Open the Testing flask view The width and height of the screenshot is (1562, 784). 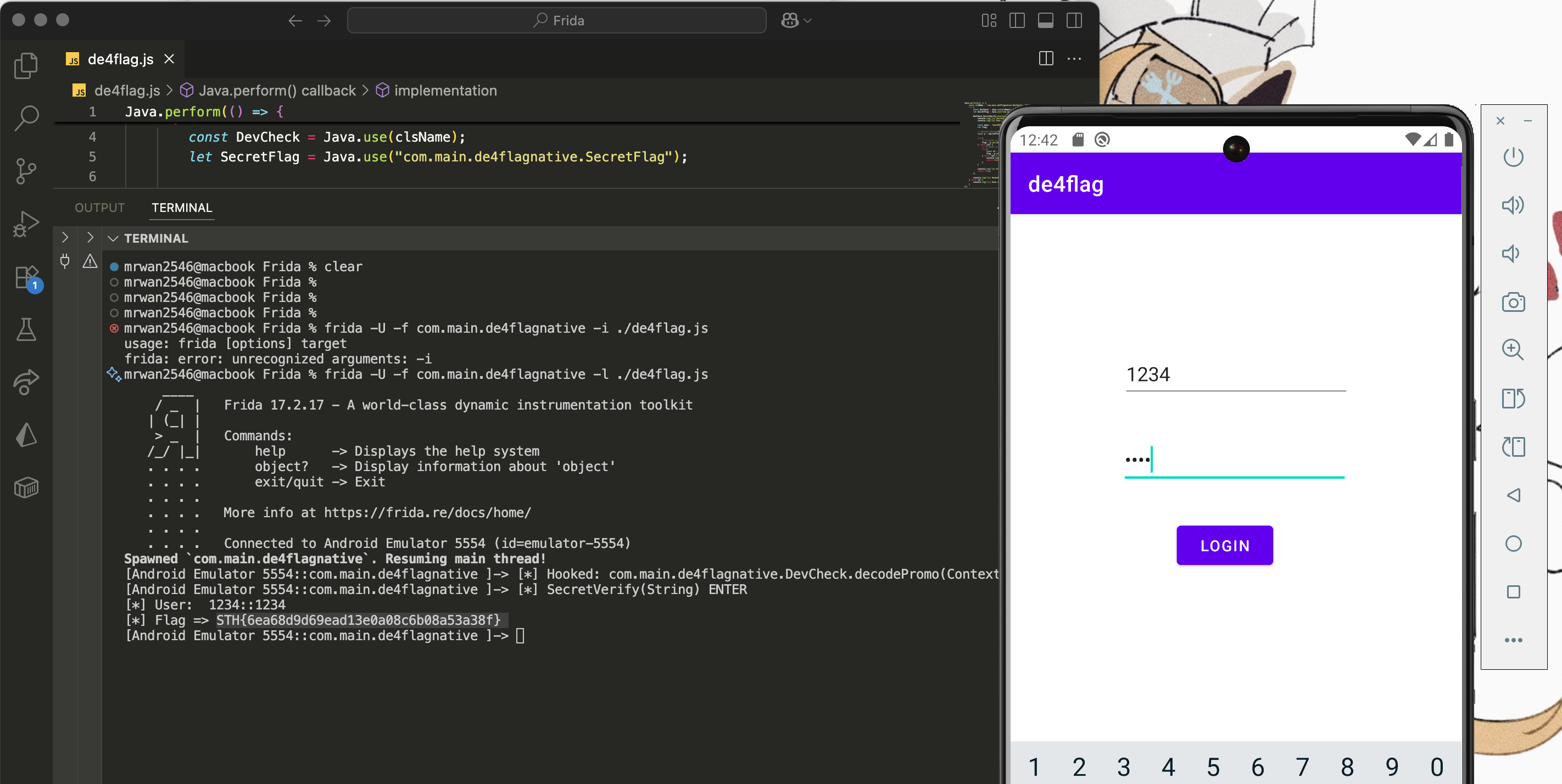point(26,329)
